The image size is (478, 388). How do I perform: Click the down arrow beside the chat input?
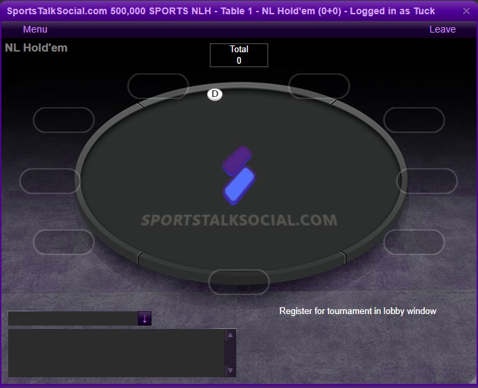point(145,319)
